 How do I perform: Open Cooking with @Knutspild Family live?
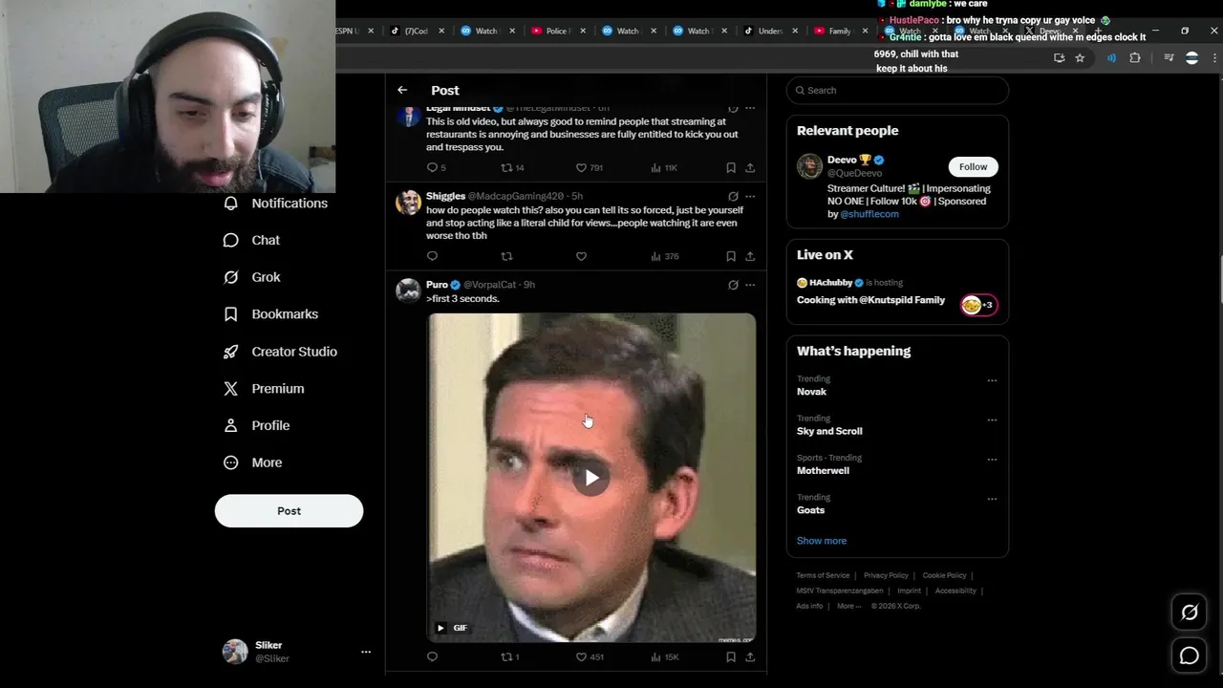point(870,300)
